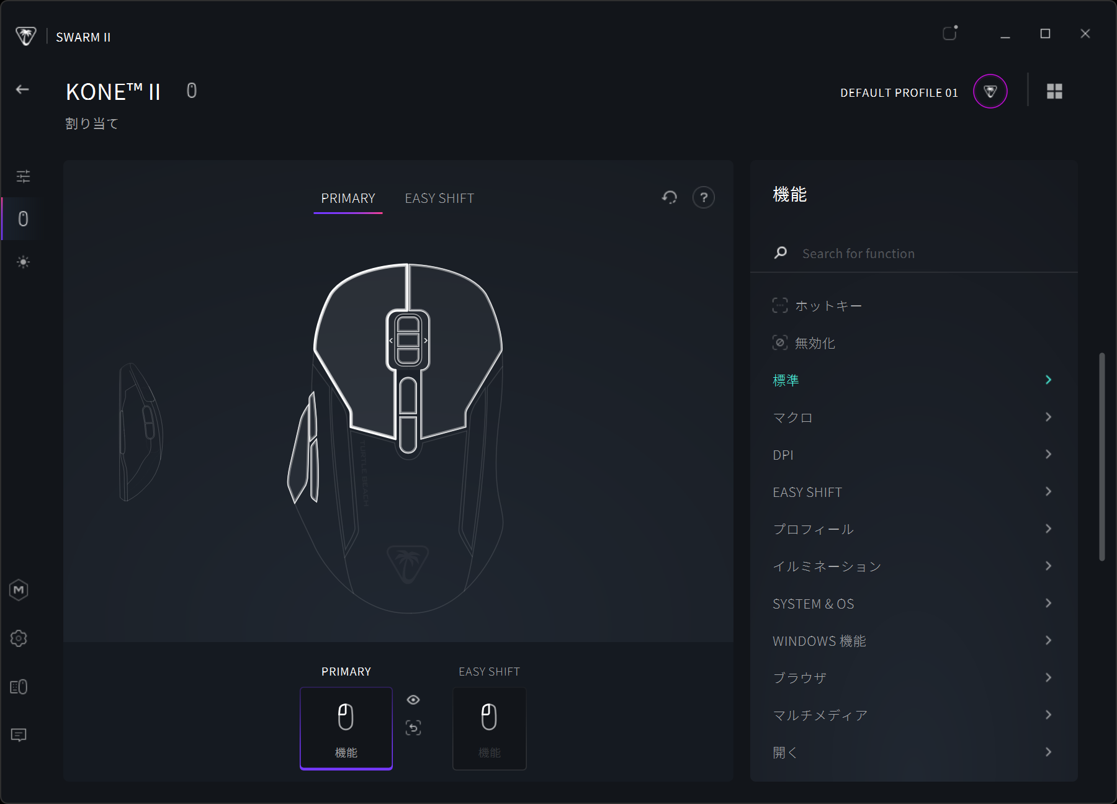
Task: Expand the プロフィール category
Action: tap(913, 529)
